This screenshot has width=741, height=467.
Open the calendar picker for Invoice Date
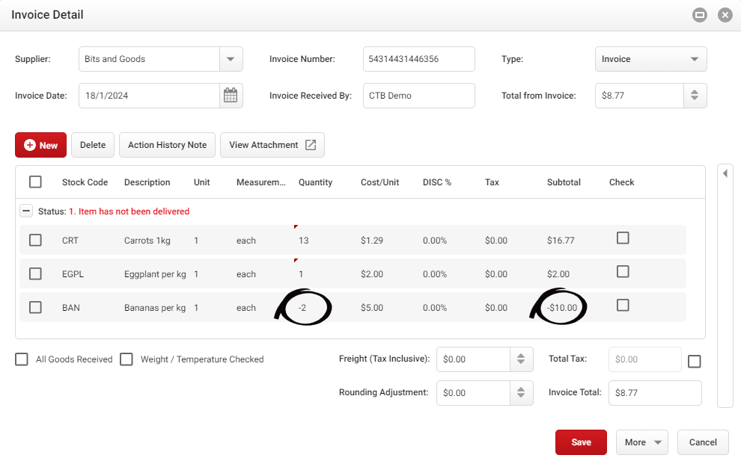click(x=231, y=95)
